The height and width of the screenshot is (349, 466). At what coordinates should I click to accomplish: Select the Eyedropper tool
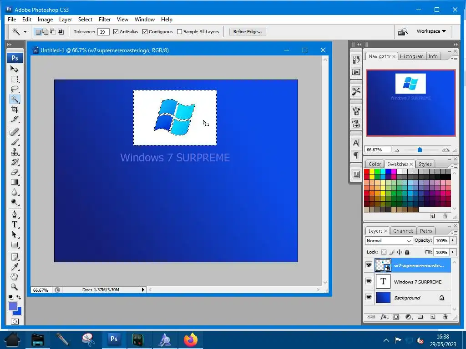(x=14, y=267)
